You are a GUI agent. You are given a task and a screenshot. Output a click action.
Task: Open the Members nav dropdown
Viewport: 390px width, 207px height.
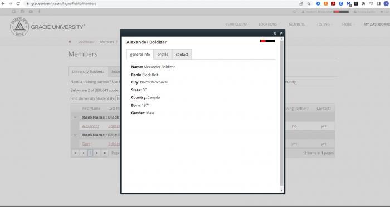pos(298,24)
